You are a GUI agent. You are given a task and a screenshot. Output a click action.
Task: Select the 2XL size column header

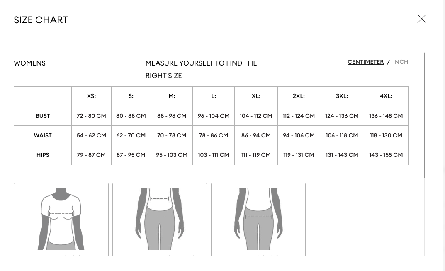(299, 96)
